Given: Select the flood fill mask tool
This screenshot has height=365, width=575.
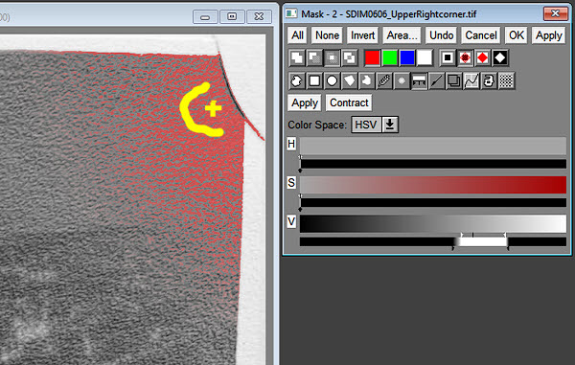Looking at the screenshot, I should 367,81.
